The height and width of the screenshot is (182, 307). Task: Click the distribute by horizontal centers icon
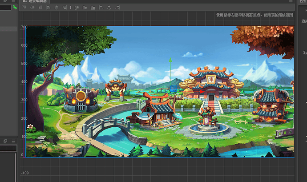click(x=109, y=8)
